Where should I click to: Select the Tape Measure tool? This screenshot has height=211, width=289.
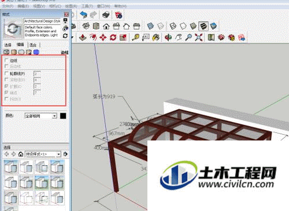[x=136, y=37]
